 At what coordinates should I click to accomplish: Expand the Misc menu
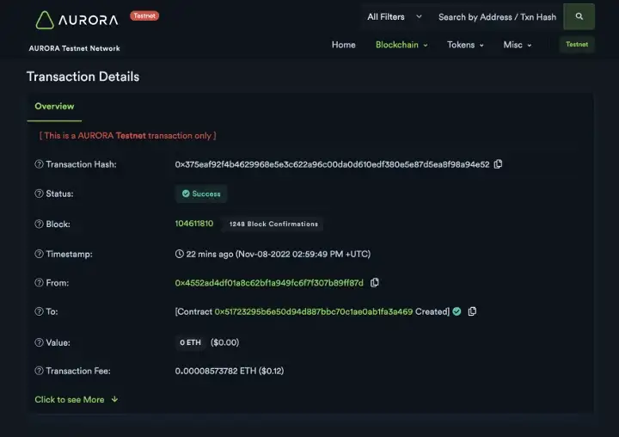click(x=518, y=45)
